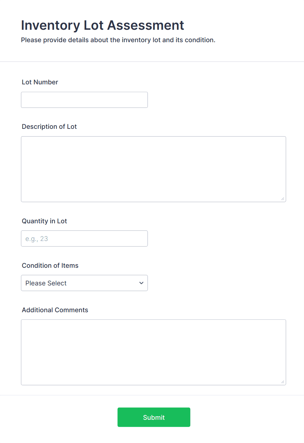The width and height of the screenshot is (304, 443).
Task: Click the 'Description of Lot' label
Action: click(49, 127)
